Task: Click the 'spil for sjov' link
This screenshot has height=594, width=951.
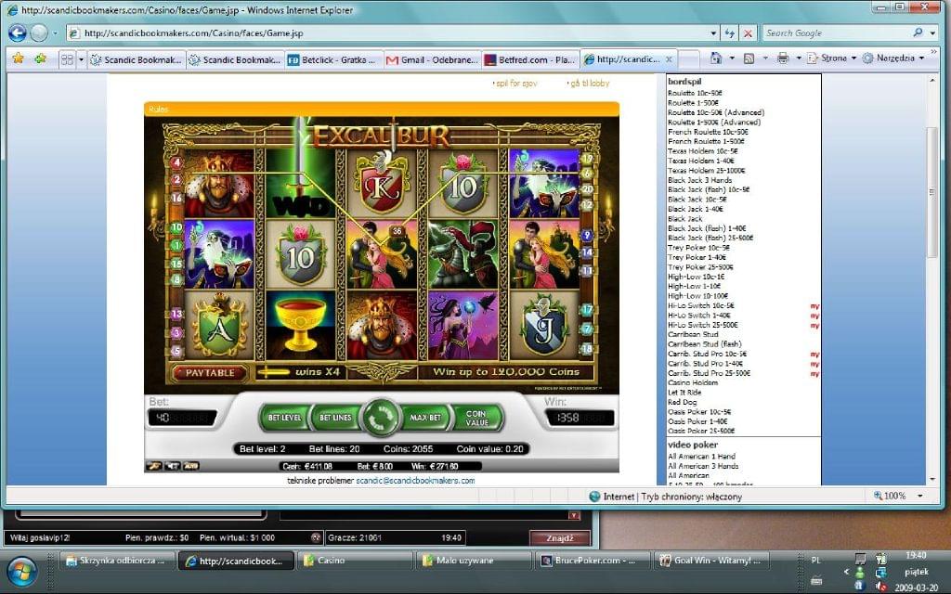Action: [516, 83]
